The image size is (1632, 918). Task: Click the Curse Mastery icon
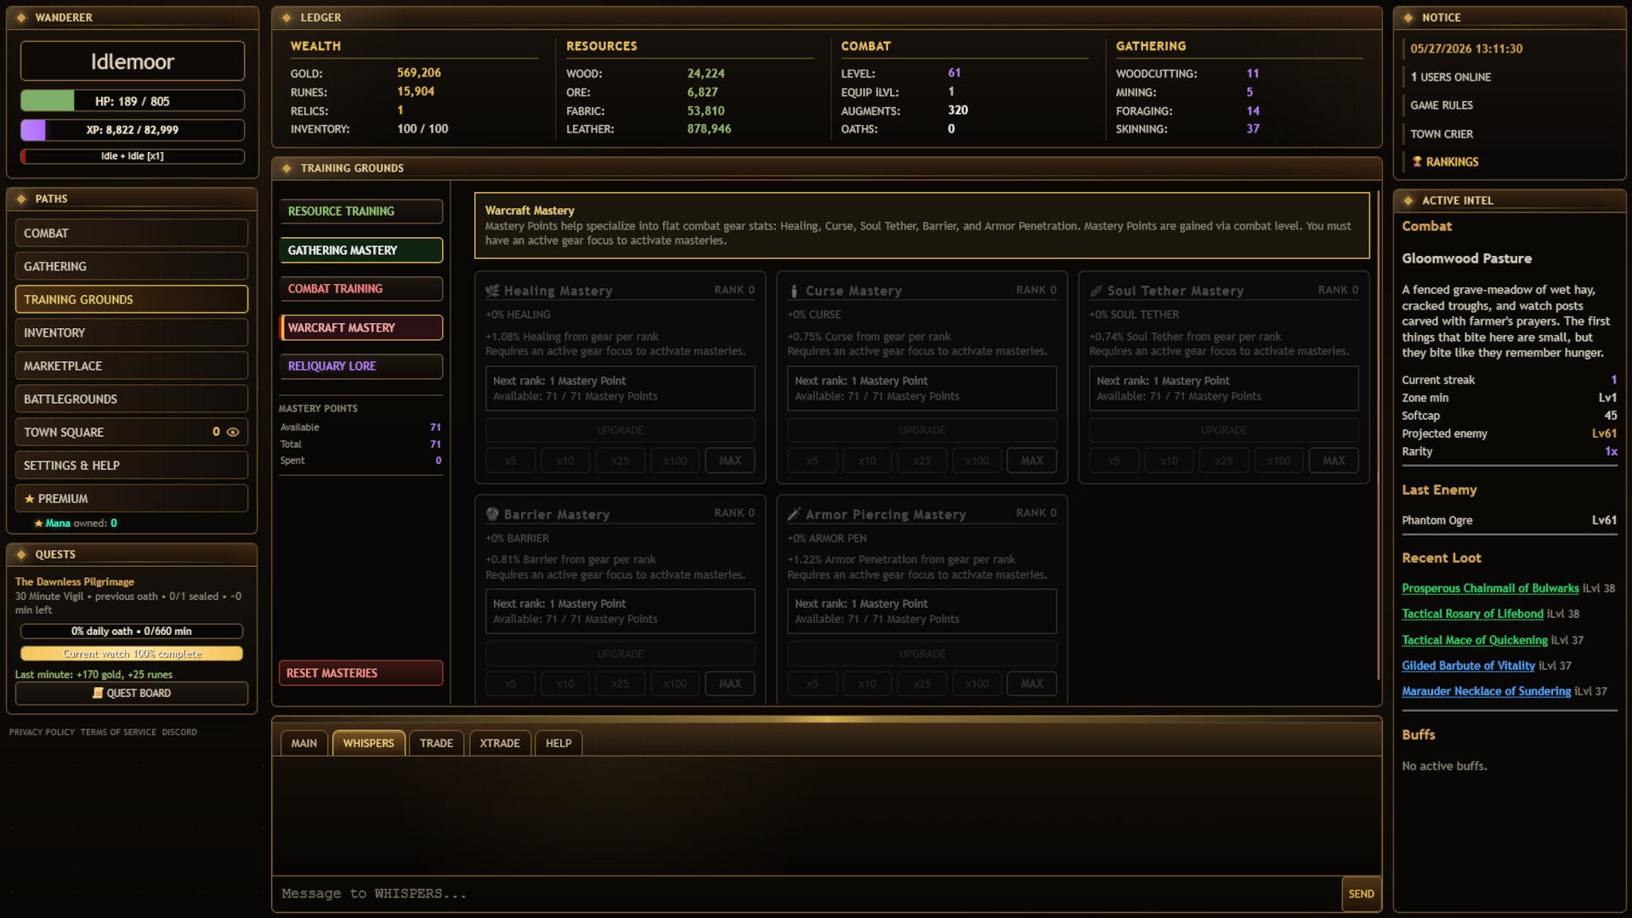pos(794,291)
